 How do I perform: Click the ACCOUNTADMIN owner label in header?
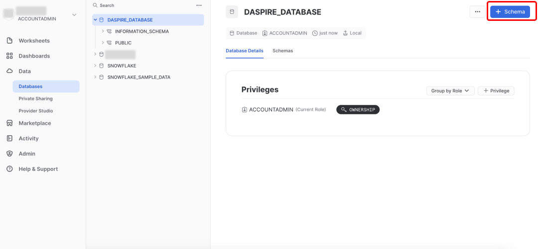point(288,33)
